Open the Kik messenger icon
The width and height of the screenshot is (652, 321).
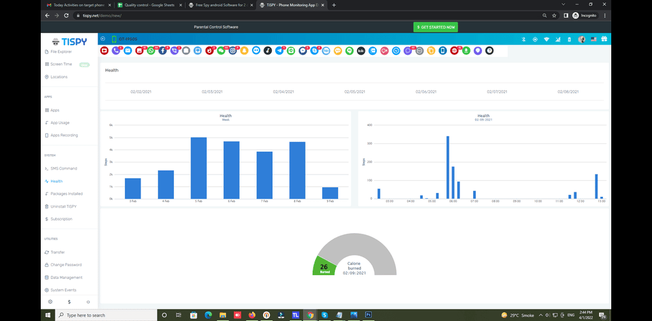click(361, 51)
